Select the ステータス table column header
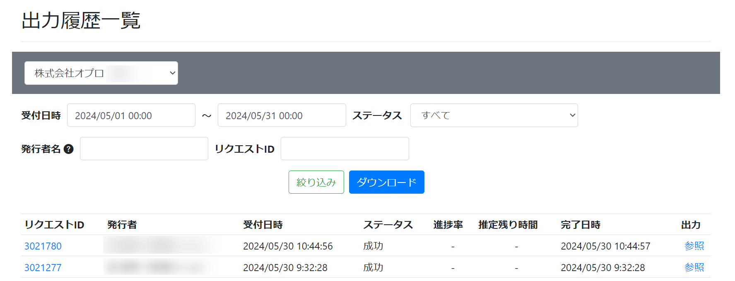This screenshot has width=735, height=281. pos(388,225)
